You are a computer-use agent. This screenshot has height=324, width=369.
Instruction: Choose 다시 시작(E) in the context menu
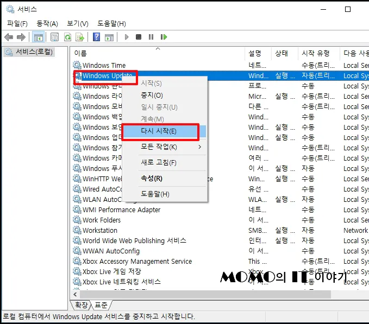(164, 131)
